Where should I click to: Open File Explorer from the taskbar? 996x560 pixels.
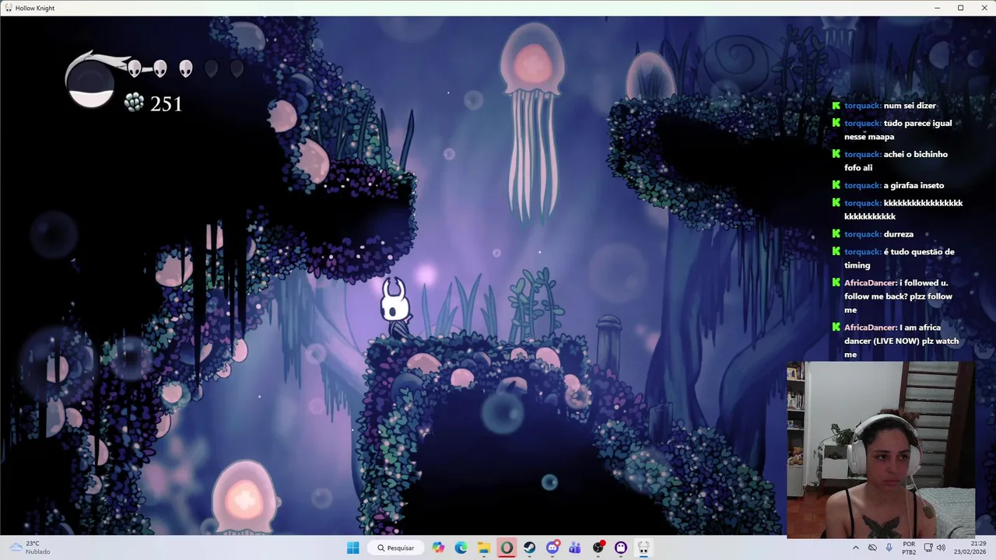[483, 548]
